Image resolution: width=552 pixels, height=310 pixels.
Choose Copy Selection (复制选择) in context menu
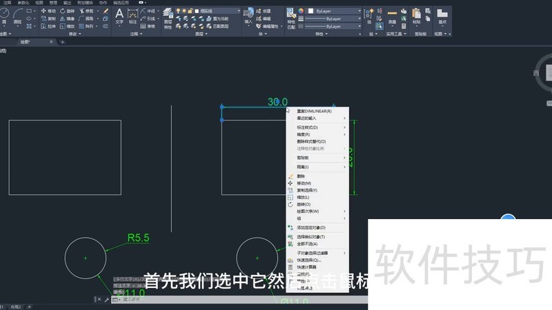(x=317, y=190)
